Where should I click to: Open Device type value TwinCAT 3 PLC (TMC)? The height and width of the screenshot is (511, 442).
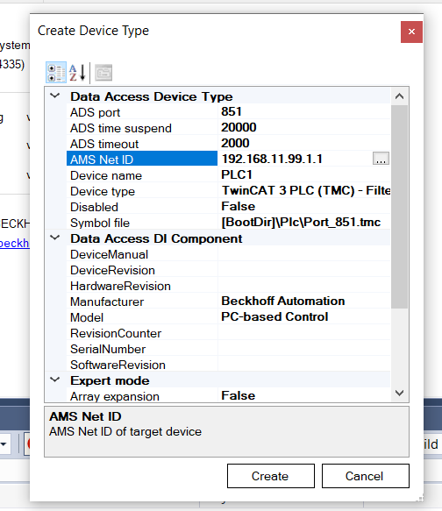coord(303,191)
